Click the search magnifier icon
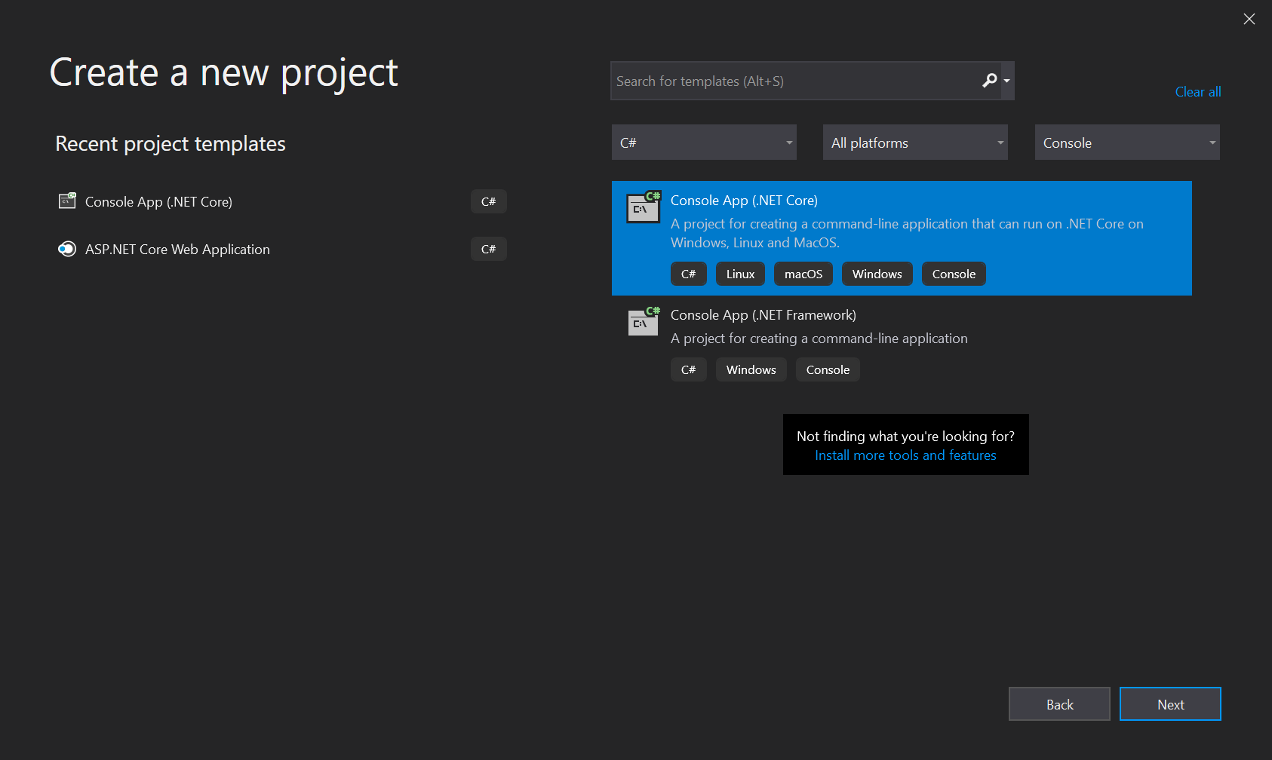This screenshot has height=760, width=1272. click(x=989, y=81)
